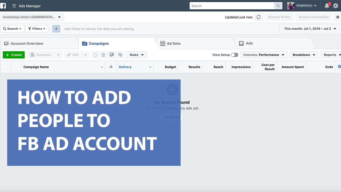Expand the Duplicate options arrow
The width and height of the screenshot is (341, 192).
[58, 55]
